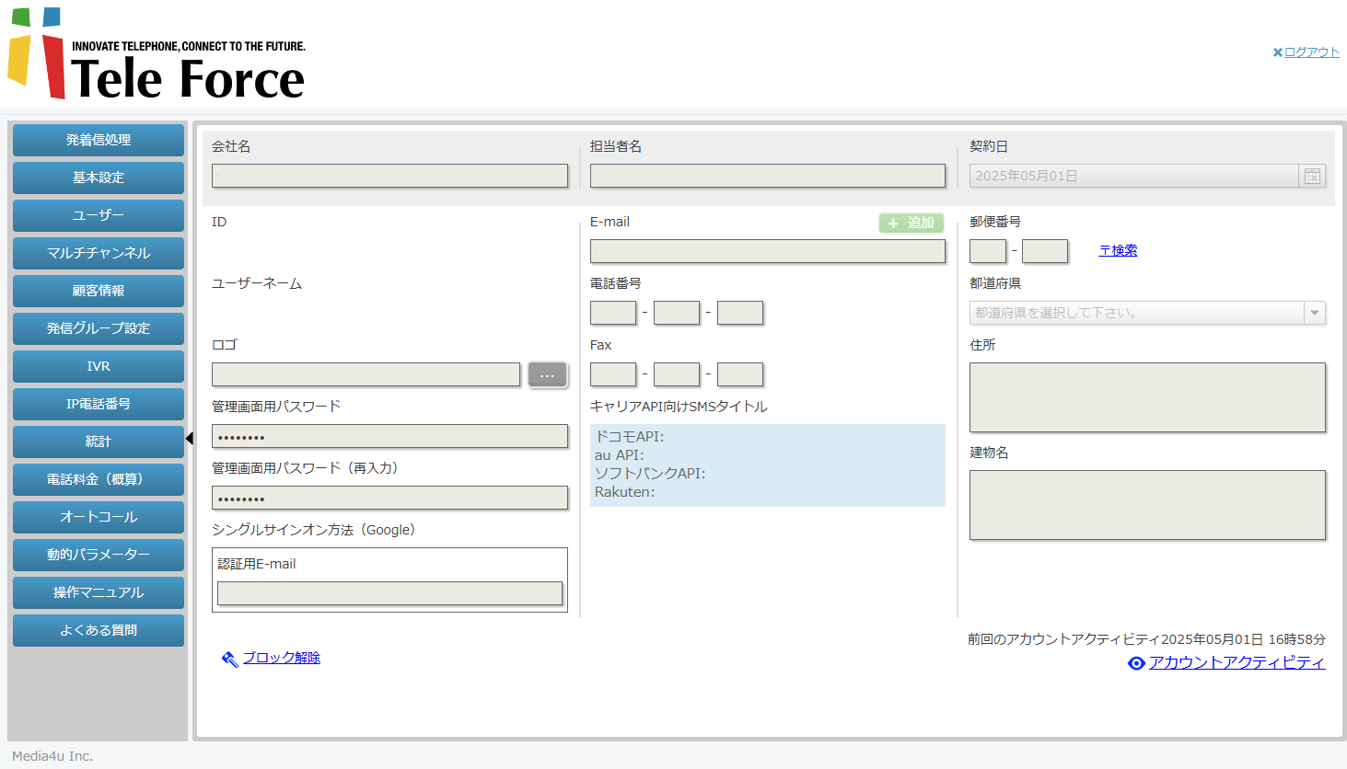
Task: Click the ブロック解除 hammer icon
Action: tap(229, 659)
